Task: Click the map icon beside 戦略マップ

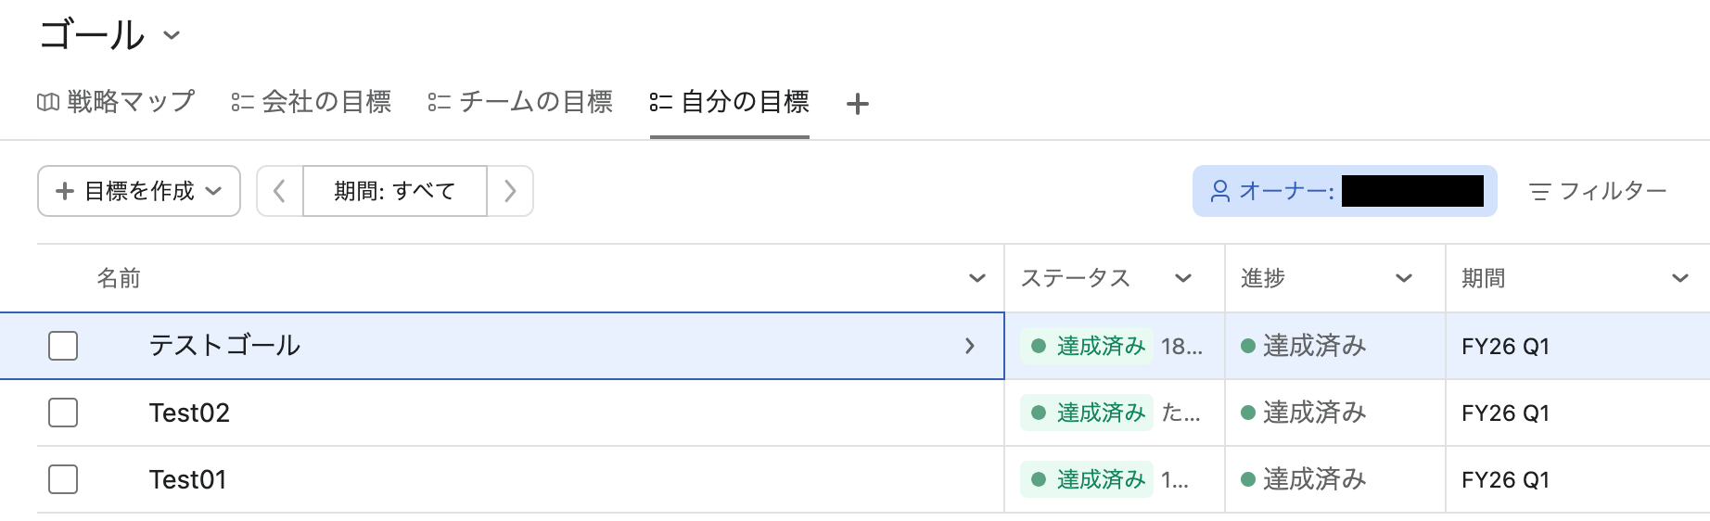Action: click(48, 102)
